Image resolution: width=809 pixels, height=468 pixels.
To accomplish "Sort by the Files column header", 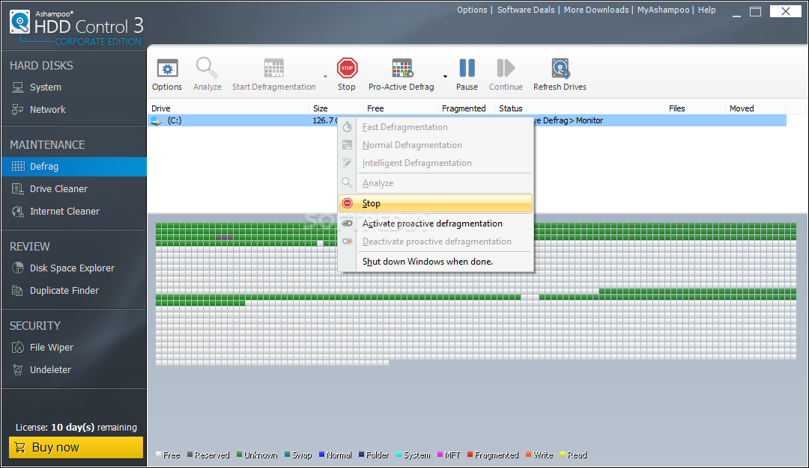I will (x=695, y=108).
